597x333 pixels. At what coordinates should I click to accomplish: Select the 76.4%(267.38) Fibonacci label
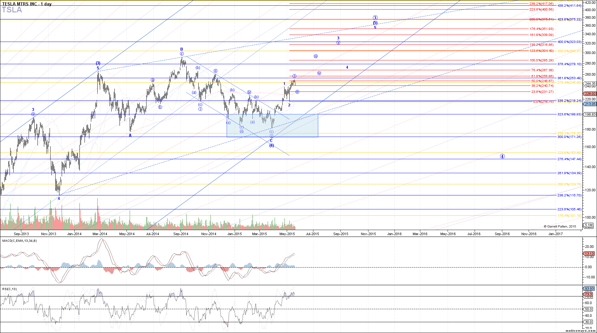pyautogui.click(x=542, y=70)
